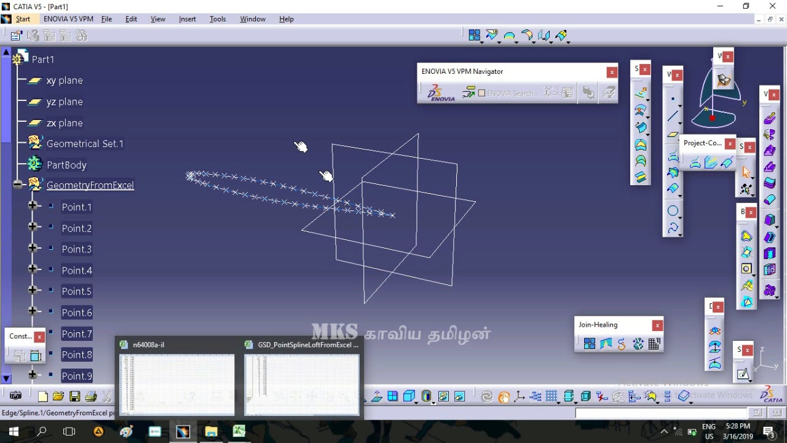Click the power input command field

click(x=661, y=413)
